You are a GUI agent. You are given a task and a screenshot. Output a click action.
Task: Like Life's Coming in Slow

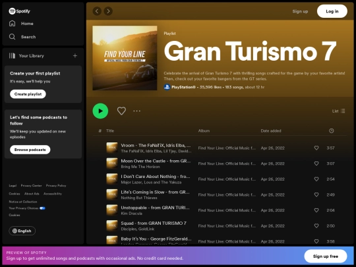point(316,194)
